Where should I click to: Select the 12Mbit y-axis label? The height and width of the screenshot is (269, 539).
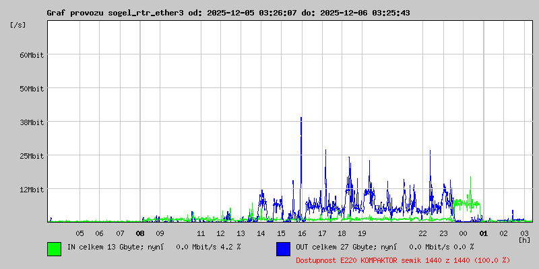[x=31, y=190]
